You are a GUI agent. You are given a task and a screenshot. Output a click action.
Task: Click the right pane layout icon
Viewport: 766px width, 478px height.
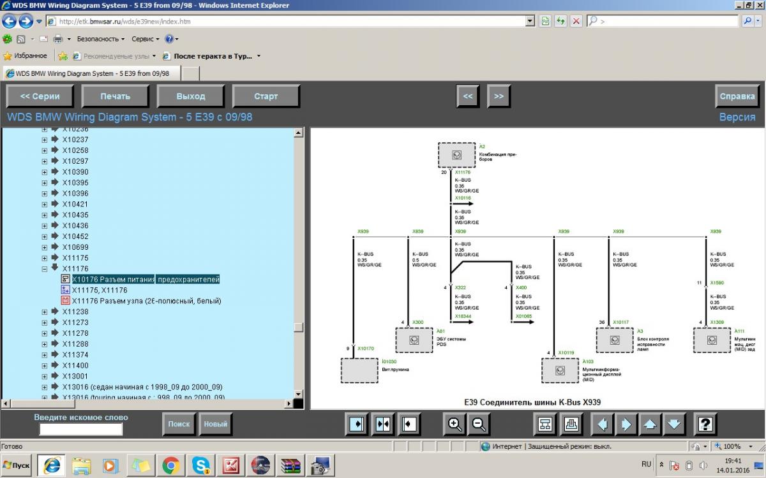[409, 424]
